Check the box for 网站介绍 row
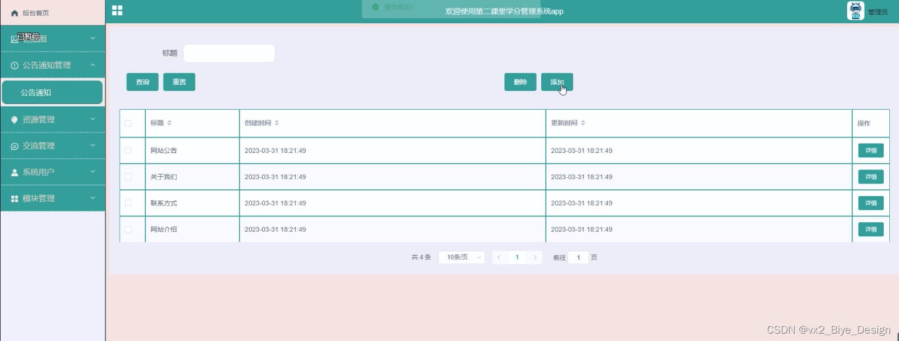This screenshot has height=341, width=899. [128, 230]
